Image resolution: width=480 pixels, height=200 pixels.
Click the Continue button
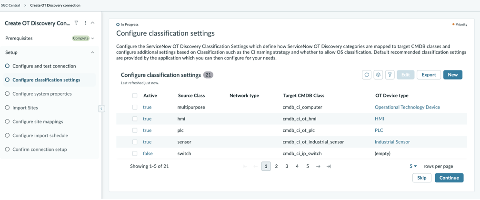[x=449, y=178]
